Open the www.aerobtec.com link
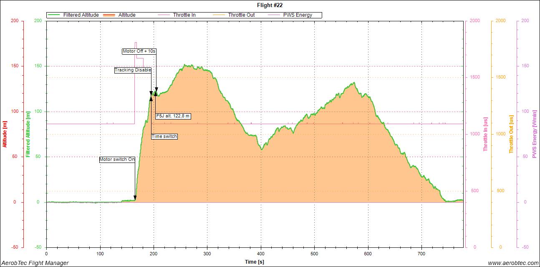540x267 pixels. point(513,263)
